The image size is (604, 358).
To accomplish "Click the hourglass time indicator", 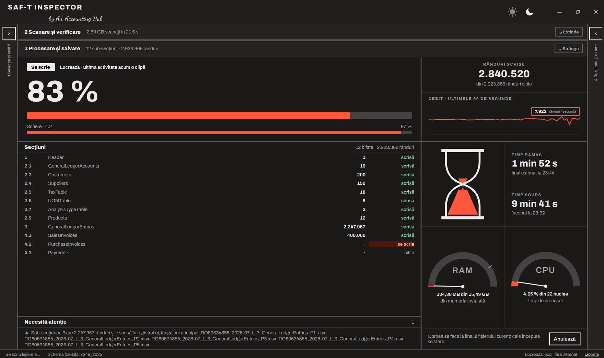I will click(x=463, y=184).
